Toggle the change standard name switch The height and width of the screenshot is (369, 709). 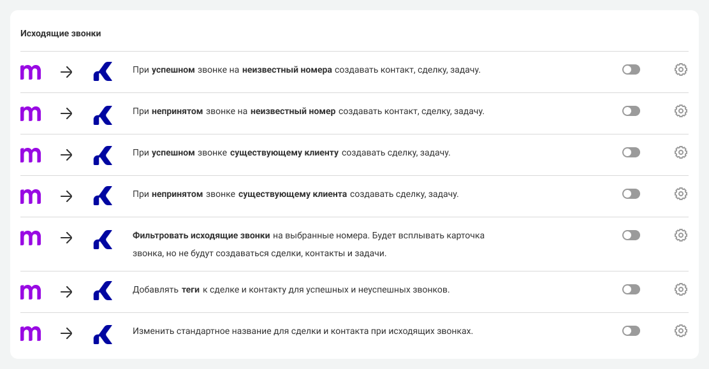point(631,331)
